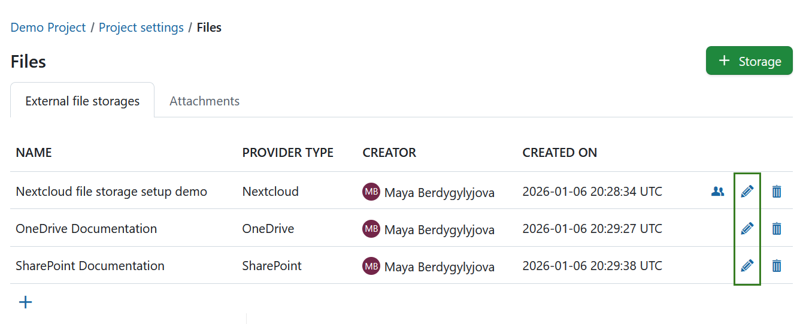
Task: Click the CREATED ON column header
Action: tap(559, 153)
